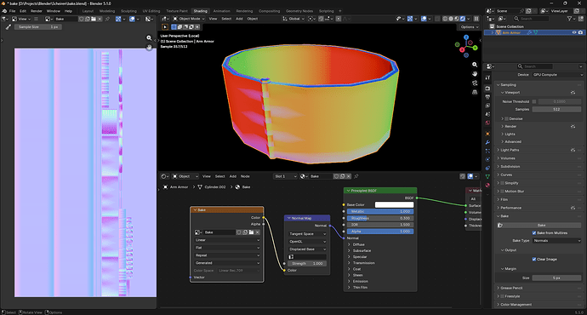Open the Object Mode dropdown
The image size is (587, 315).
coord(188,19)
